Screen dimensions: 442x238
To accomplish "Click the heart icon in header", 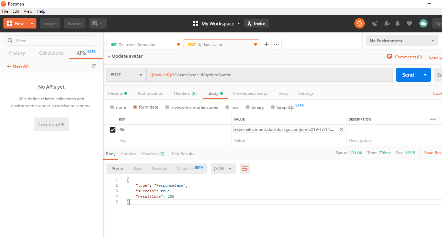I will 409,23.
